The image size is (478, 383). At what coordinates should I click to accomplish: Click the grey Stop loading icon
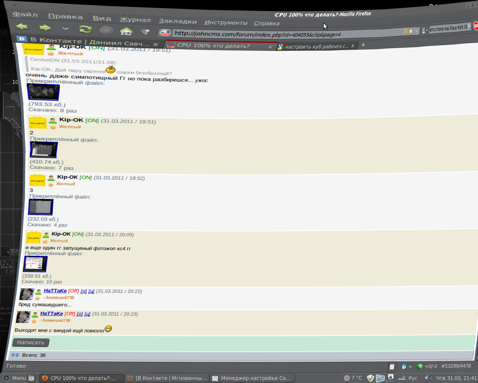pyautogui.click(x=106, y=30)
